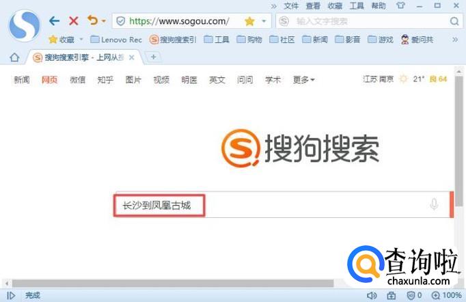Image resolution: width=466 pixels, height=302 pixels.
Task: Open the 文件 menu
Action: click(291, 6)
